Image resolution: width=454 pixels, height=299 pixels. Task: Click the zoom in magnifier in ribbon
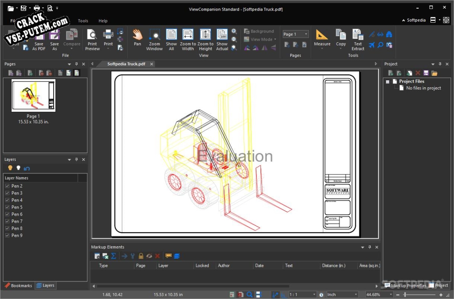click(234, 31)
